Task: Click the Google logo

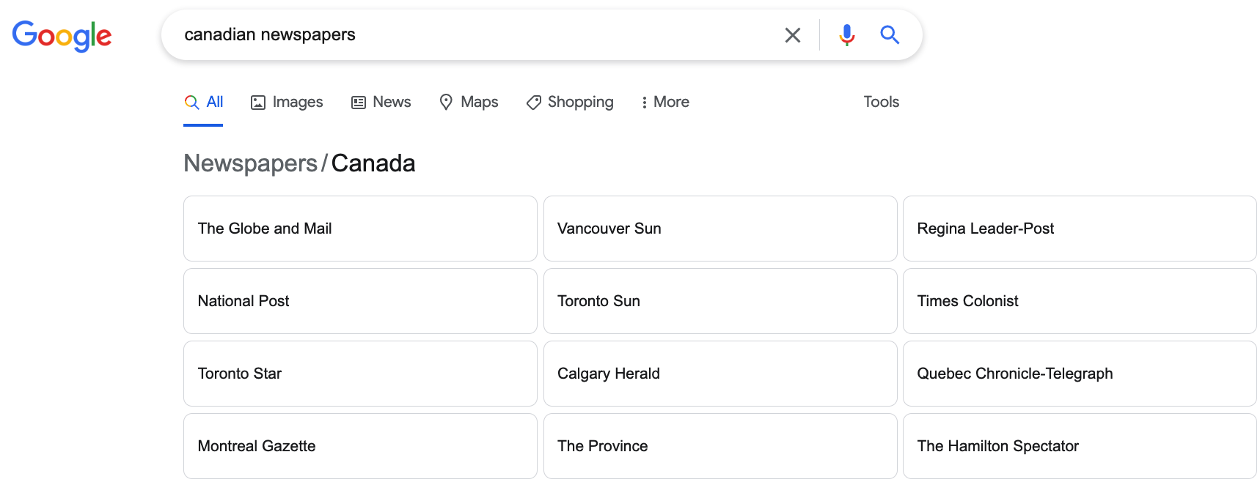Action: pos(62,35)
